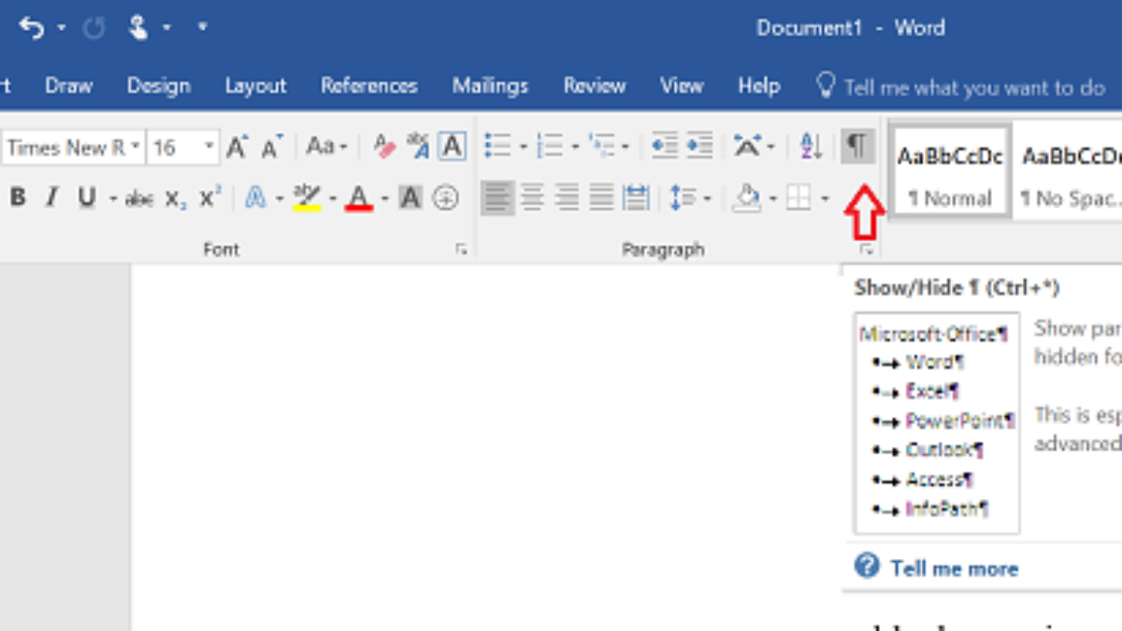Open the Undo history dropdown arrow
The image size is (1122, 631).
point(62,28)
